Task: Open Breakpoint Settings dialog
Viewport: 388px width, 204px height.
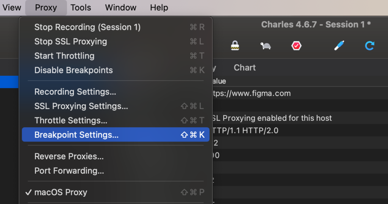Action: point(77,135)
